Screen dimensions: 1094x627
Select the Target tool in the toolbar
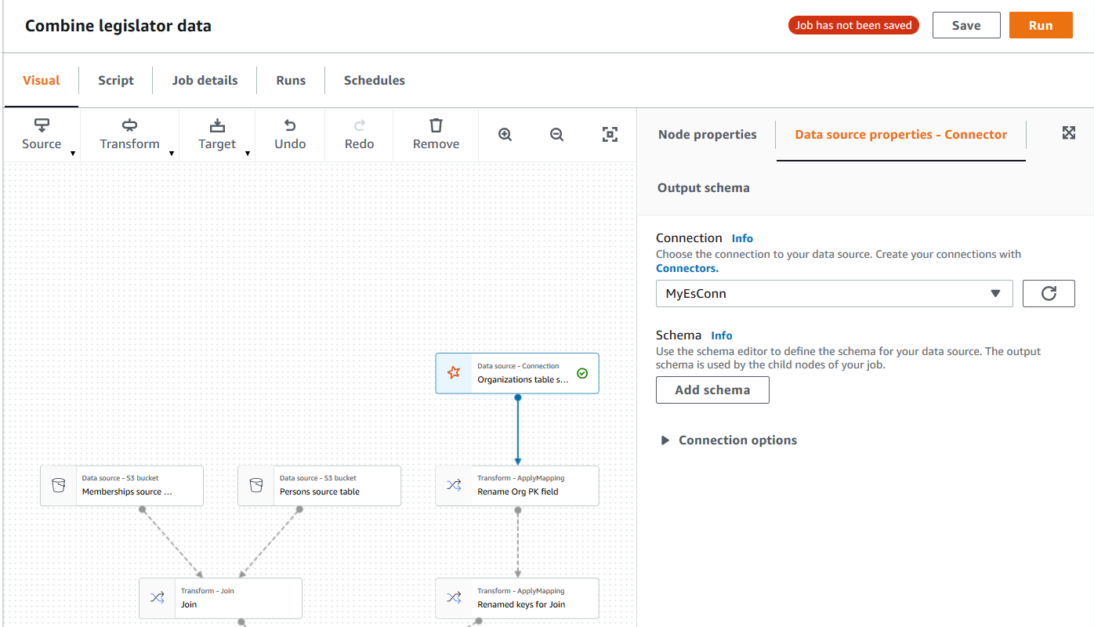pos(217,134)
